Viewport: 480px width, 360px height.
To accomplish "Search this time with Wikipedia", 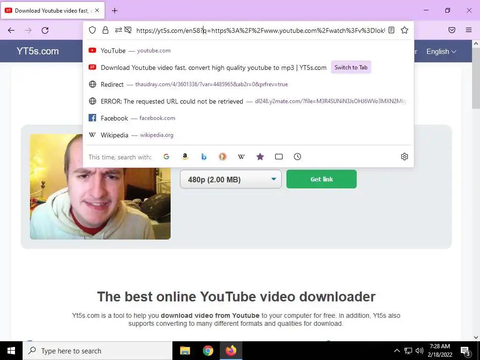I will (x=241, y=157).
